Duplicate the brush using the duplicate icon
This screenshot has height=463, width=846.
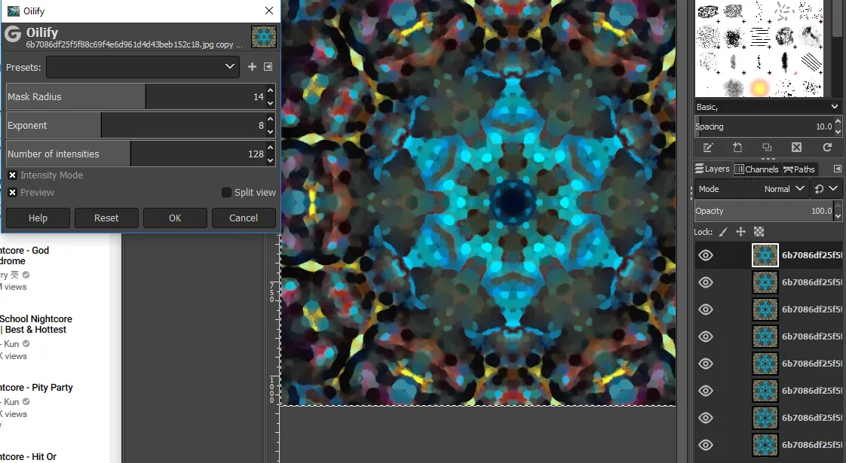pyautogui.click(x=767, y=147)
